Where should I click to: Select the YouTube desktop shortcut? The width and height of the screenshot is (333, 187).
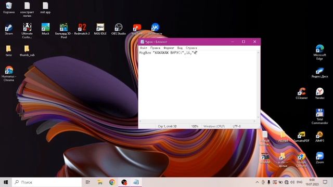(x=137, y=29)
